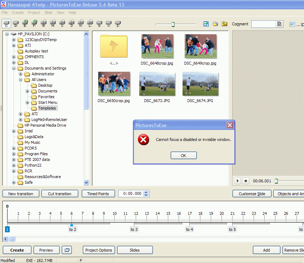Viewport: 304px width, 263px height.
Task: Select the DSC_6673.JPG thumbnail
Action: 157,84
